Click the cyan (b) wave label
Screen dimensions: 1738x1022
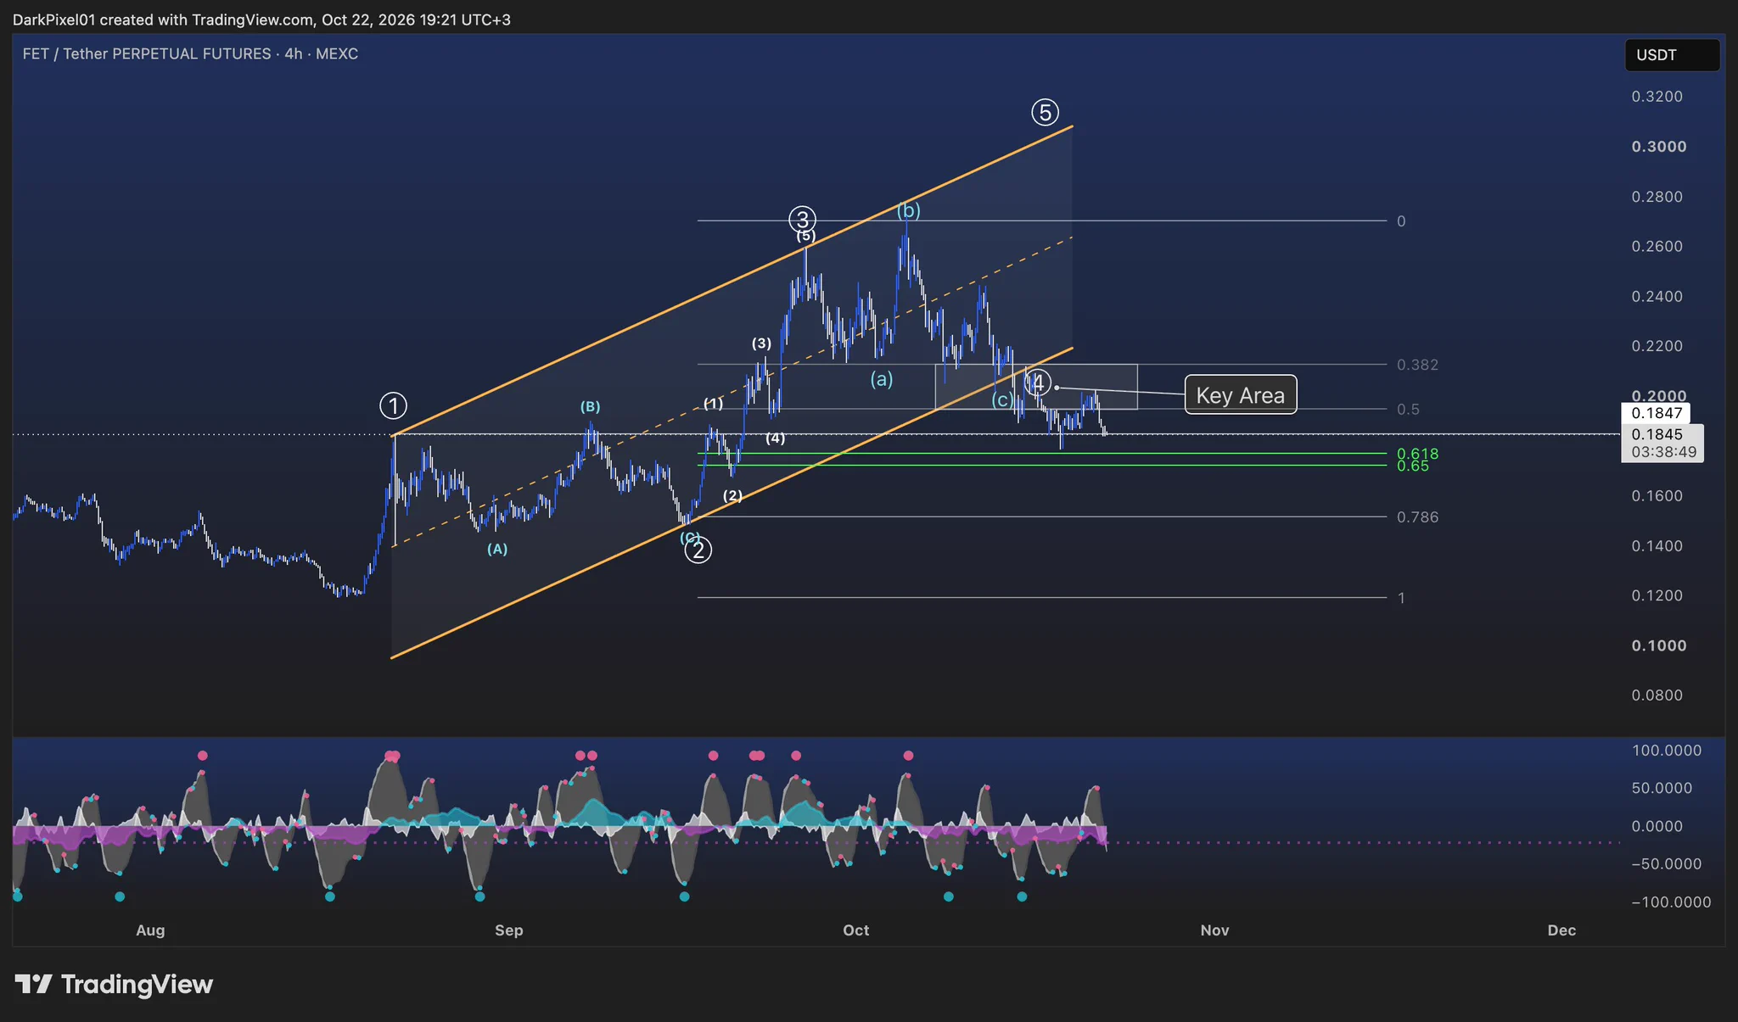point(909,209)
